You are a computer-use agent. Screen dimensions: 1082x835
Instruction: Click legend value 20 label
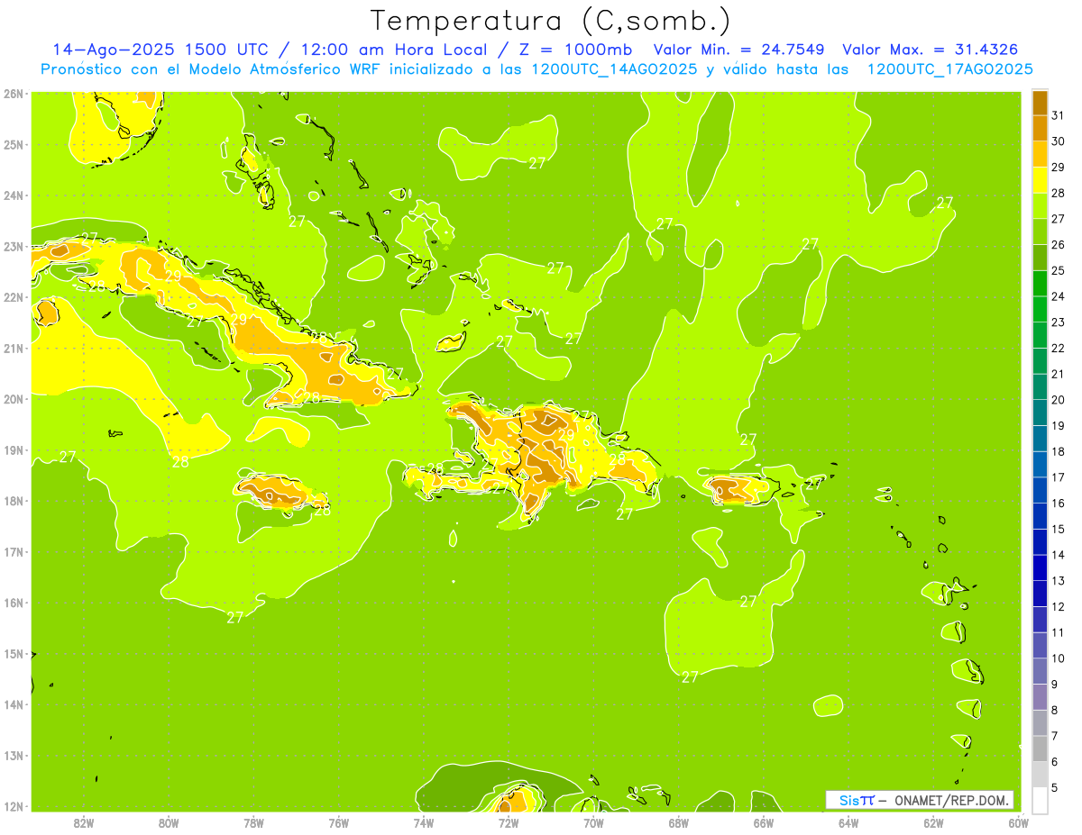[1058, 400]
